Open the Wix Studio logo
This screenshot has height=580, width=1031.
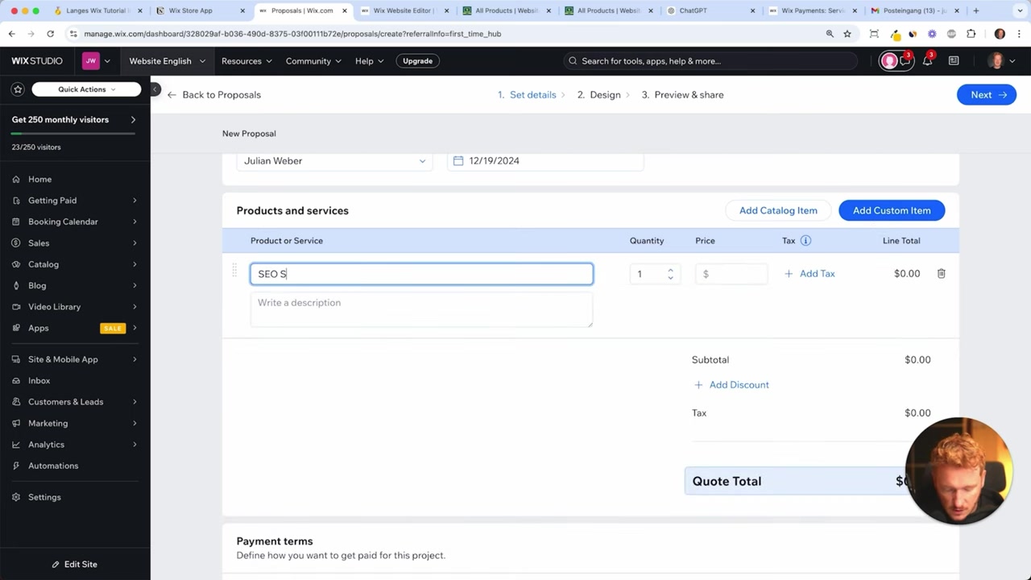point(37,61)
